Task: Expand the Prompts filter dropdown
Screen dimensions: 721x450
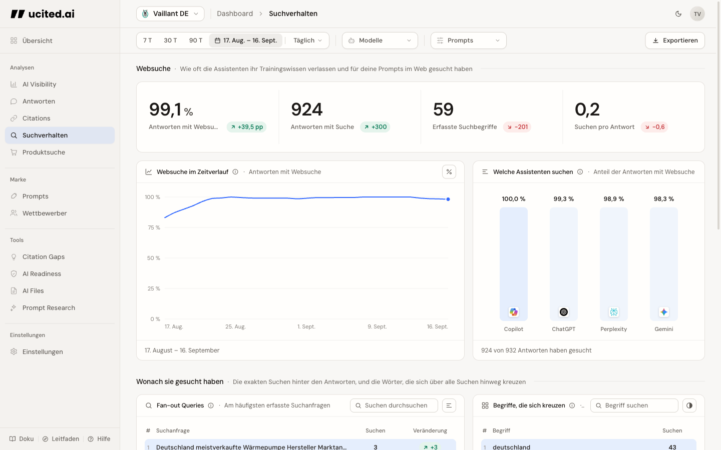Action: coord(468,40)
